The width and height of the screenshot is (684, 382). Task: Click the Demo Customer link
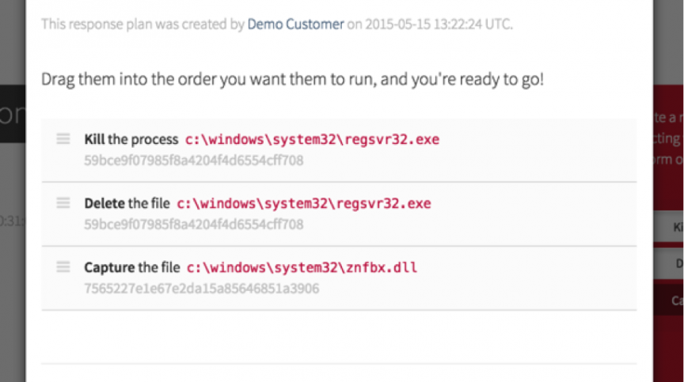click(295, 25)
